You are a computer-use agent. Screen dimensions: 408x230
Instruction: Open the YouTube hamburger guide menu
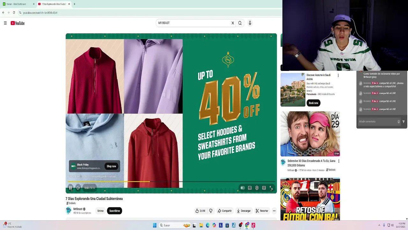pos(5,23)
